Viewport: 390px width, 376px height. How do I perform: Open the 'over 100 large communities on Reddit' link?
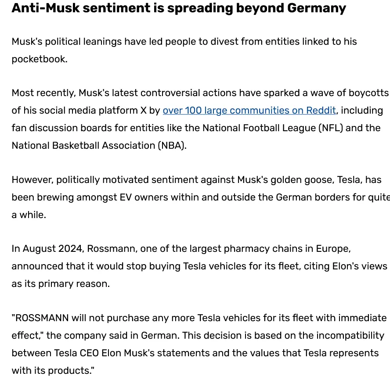[x=249, y=111]
